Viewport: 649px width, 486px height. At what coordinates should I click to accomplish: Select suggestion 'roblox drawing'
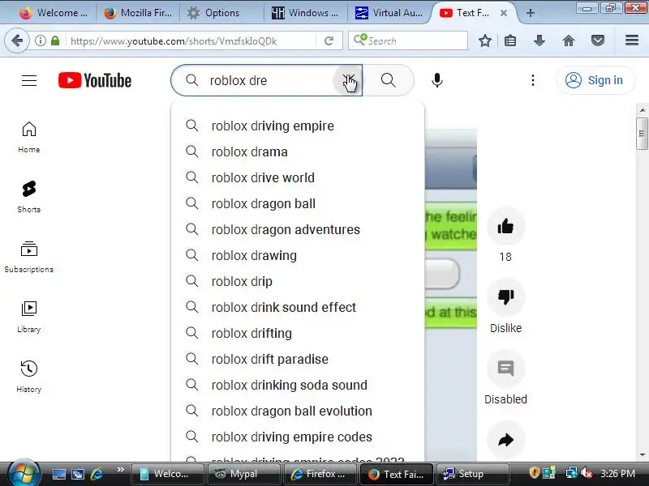click(297, 255)
